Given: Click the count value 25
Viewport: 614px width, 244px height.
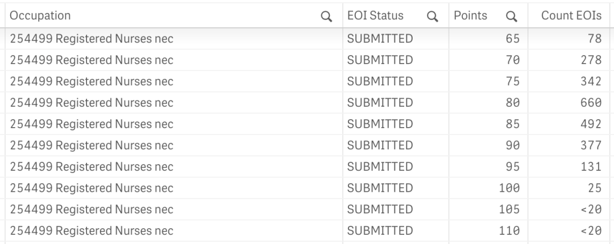Looking at the screenshot, I should coord(595,188).
